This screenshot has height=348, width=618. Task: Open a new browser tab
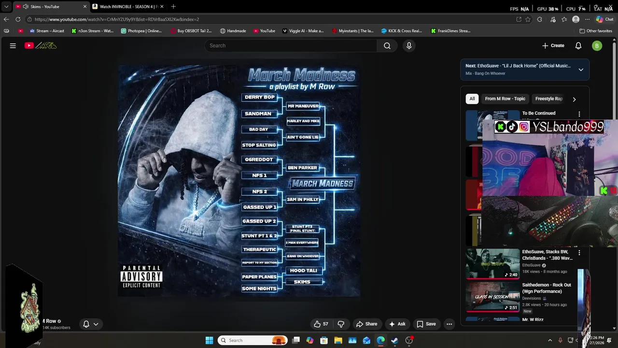(173, 6)
